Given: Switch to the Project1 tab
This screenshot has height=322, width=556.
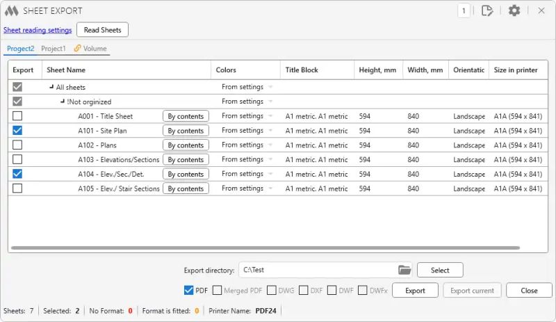Looking at the screenshot, I should click(54, 49).
